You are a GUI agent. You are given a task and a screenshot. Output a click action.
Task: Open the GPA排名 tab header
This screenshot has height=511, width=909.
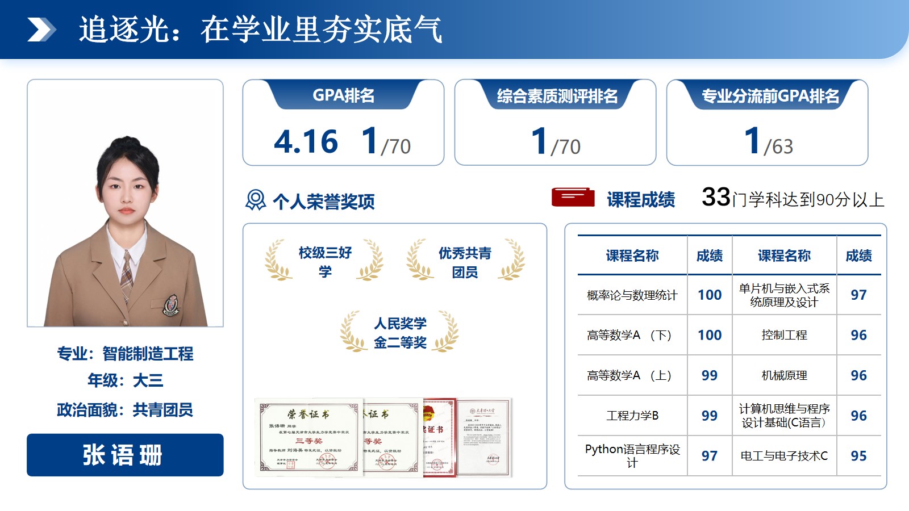pyautogui.click(x=343, y=95)
